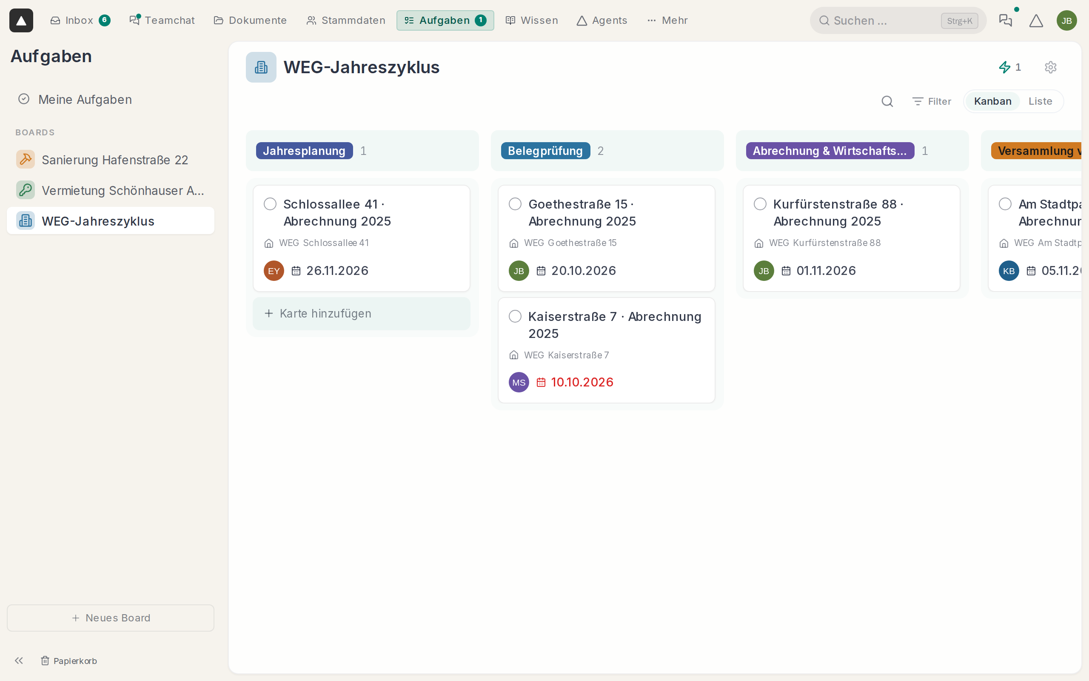Click JB avatar on Kurfürstenstraße 88 card
The image size is (1089, 681).
pos(764,271)
